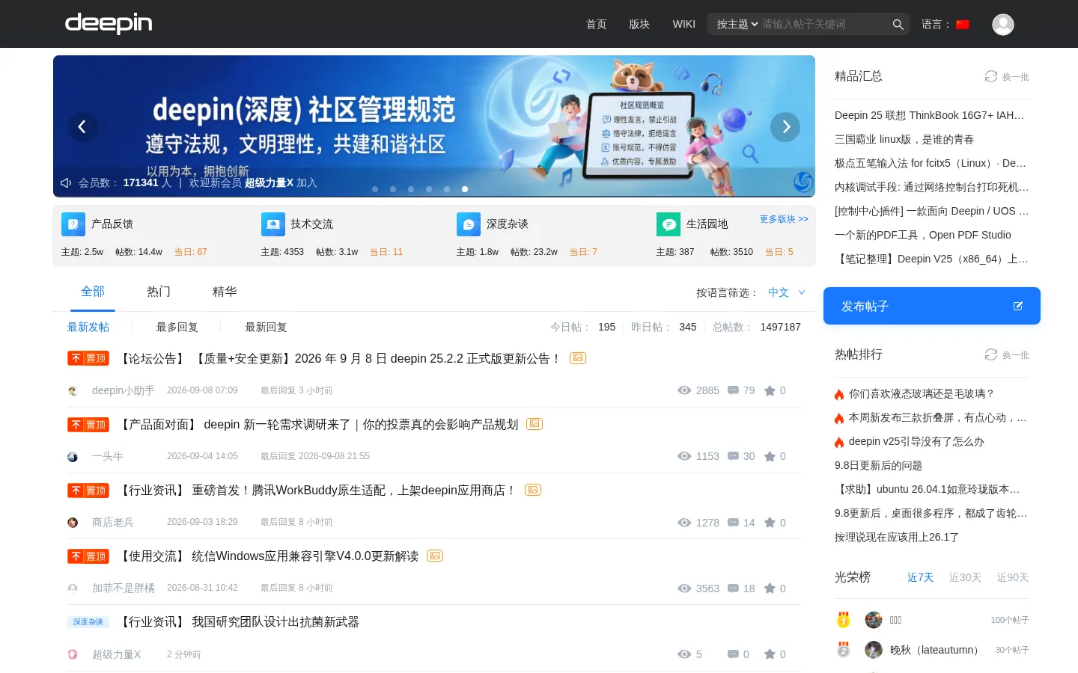Image resolution: width=1078 pixels, height=673 pixels.
Task: Open the 更多版块 >> link
Action: pos(784,219)
